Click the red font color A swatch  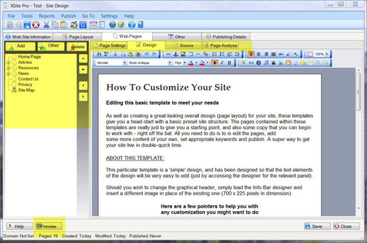191,63
